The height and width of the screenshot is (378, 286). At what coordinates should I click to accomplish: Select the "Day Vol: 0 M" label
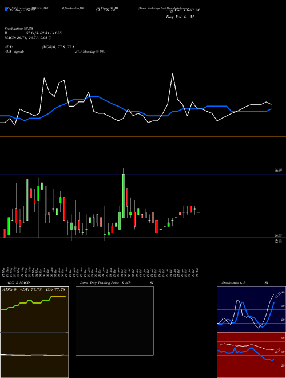pos(180,17)
